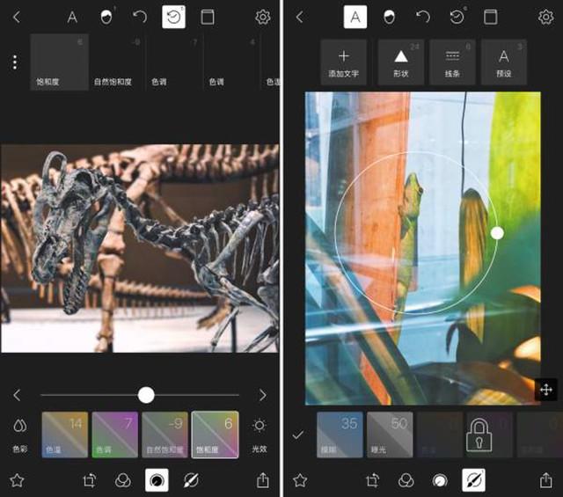The width and height of the screenshot is (563, 497).
Task: Select the 色温 tile showing 14
Action: (x=65, y=435)
